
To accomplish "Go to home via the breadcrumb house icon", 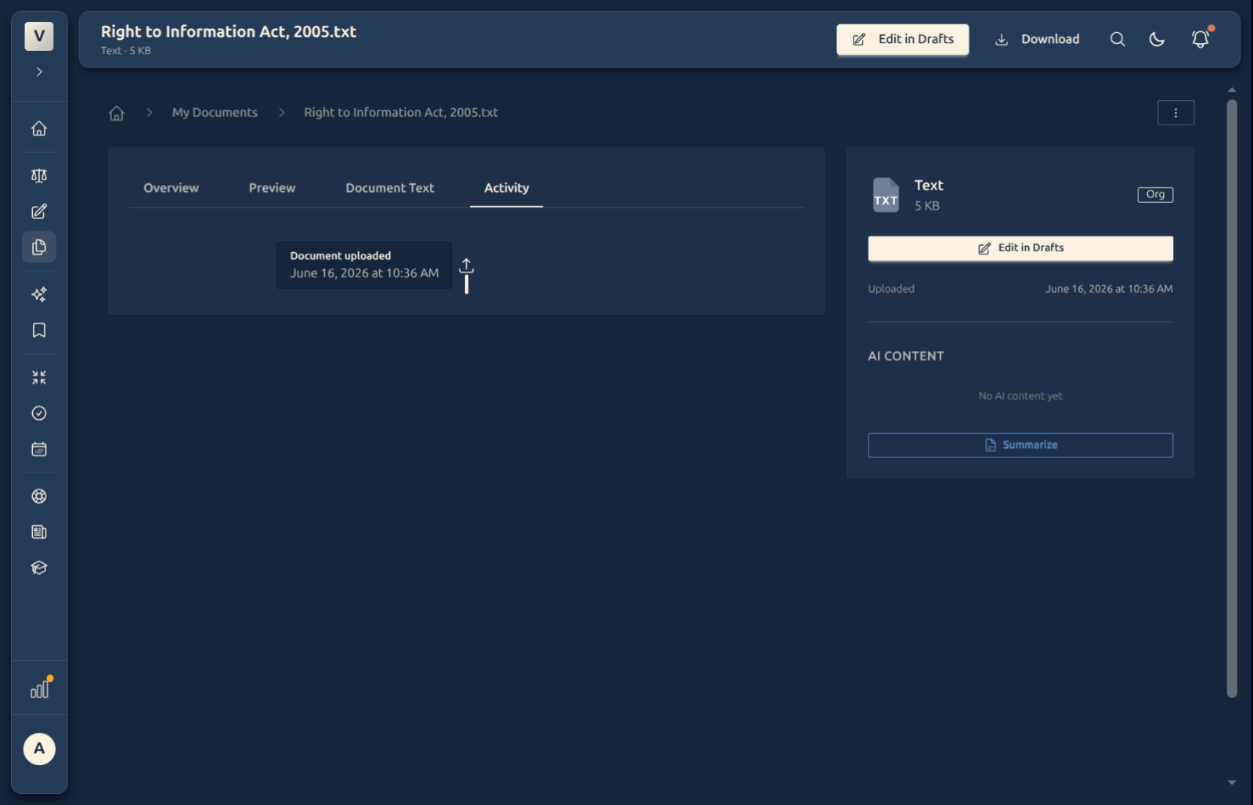I will click(117, 113).
